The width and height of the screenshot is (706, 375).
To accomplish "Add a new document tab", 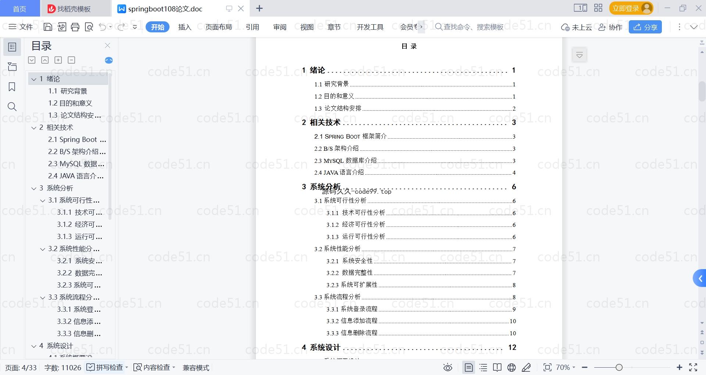I will pyautogui.click(x=259, y=8).
